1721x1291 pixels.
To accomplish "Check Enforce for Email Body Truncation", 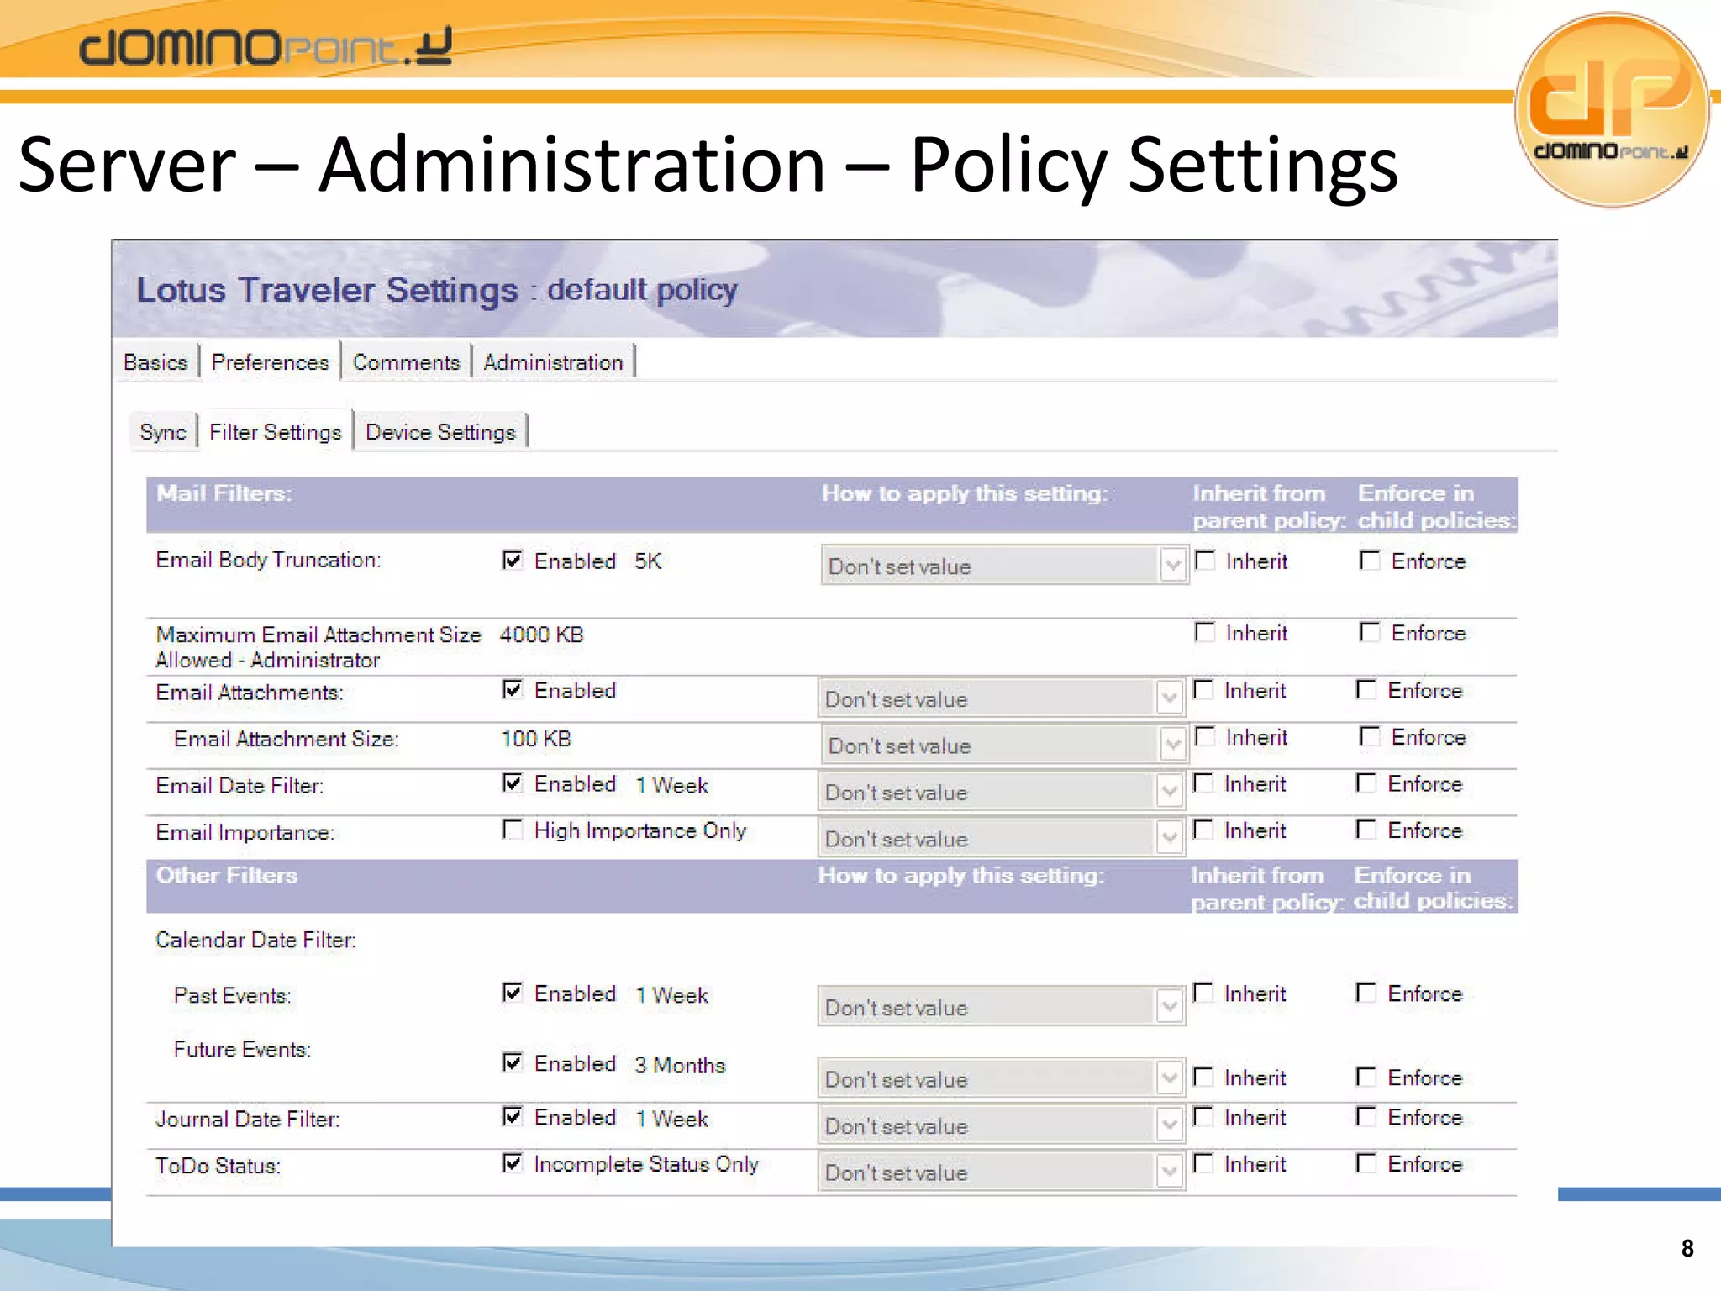I will (x=1370, y=560).
